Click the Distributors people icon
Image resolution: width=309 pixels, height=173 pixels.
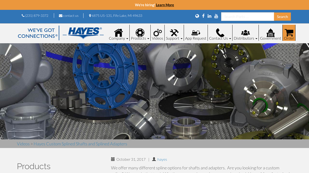(x=245, y=33)
